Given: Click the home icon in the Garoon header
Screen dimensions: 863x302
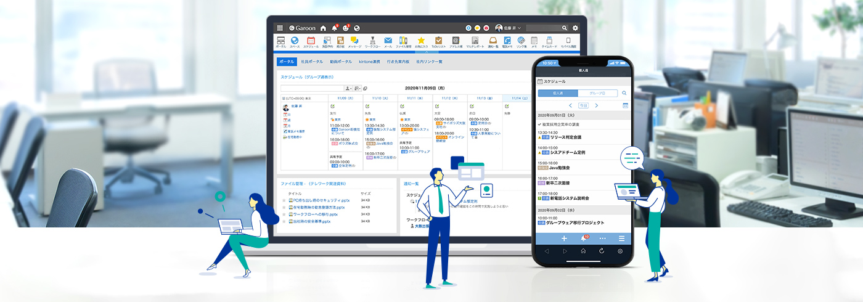Looking at the screenshot, I should (323, 28).
